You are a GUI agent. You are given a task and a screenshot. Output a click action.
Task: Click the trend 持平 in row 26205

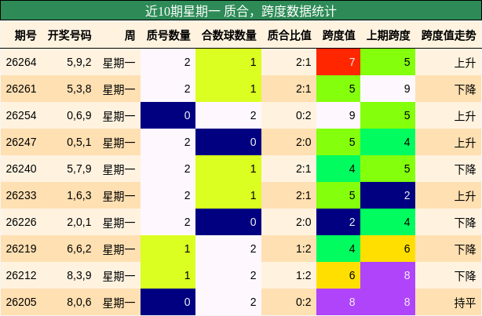(465, 303)
